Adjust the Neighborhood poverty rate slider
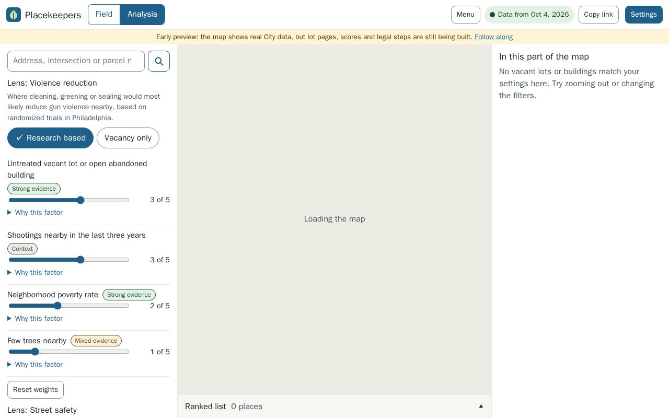 click(x=69, y=306)
